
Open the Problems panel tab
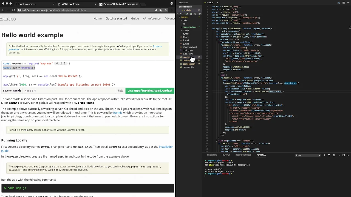pos(212,155)
